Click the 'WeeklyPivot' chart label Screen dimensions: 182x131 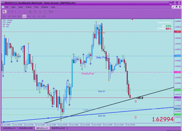point(88,74)
